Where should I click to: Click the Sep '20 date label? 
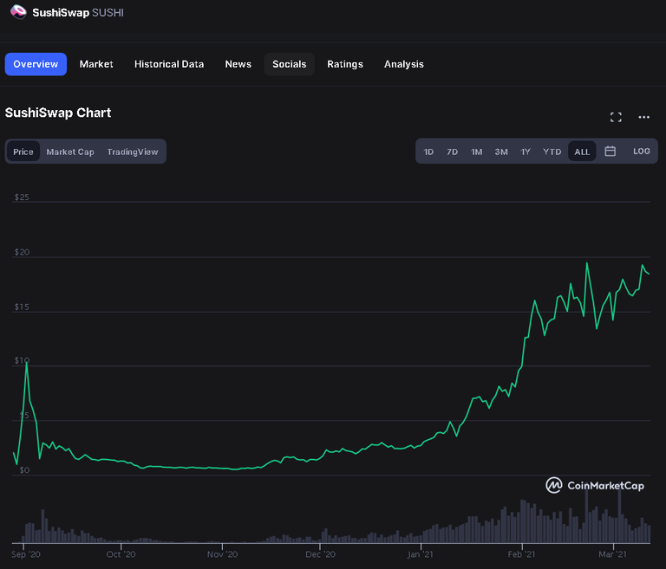click(x=26, y=554)
